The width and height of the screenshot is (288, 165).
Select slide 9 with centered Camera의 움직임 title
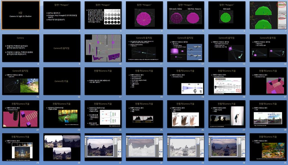tap(62, 48)
